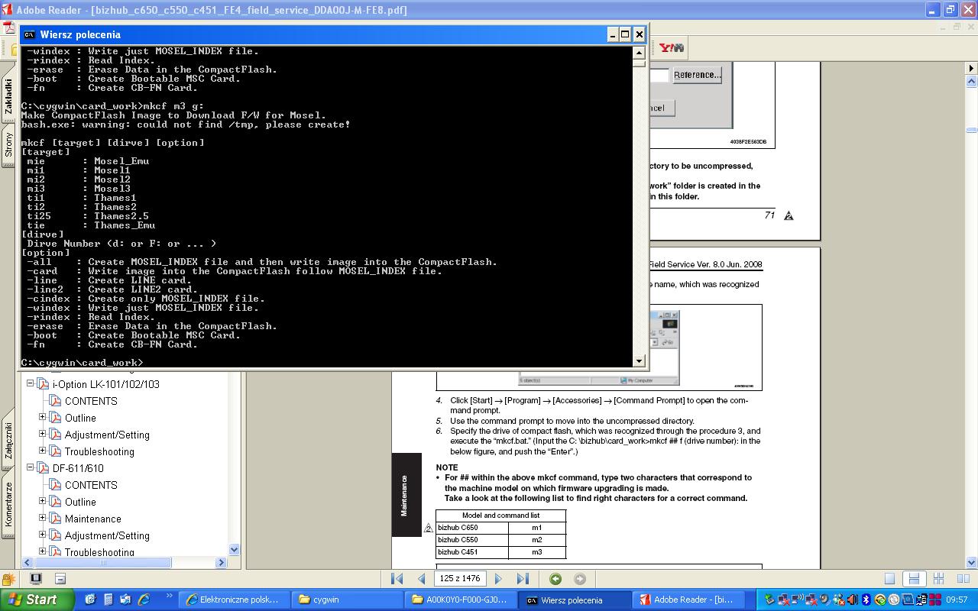Go to first page of the PDF
This screenshot has width=978, height=611.
397,579
